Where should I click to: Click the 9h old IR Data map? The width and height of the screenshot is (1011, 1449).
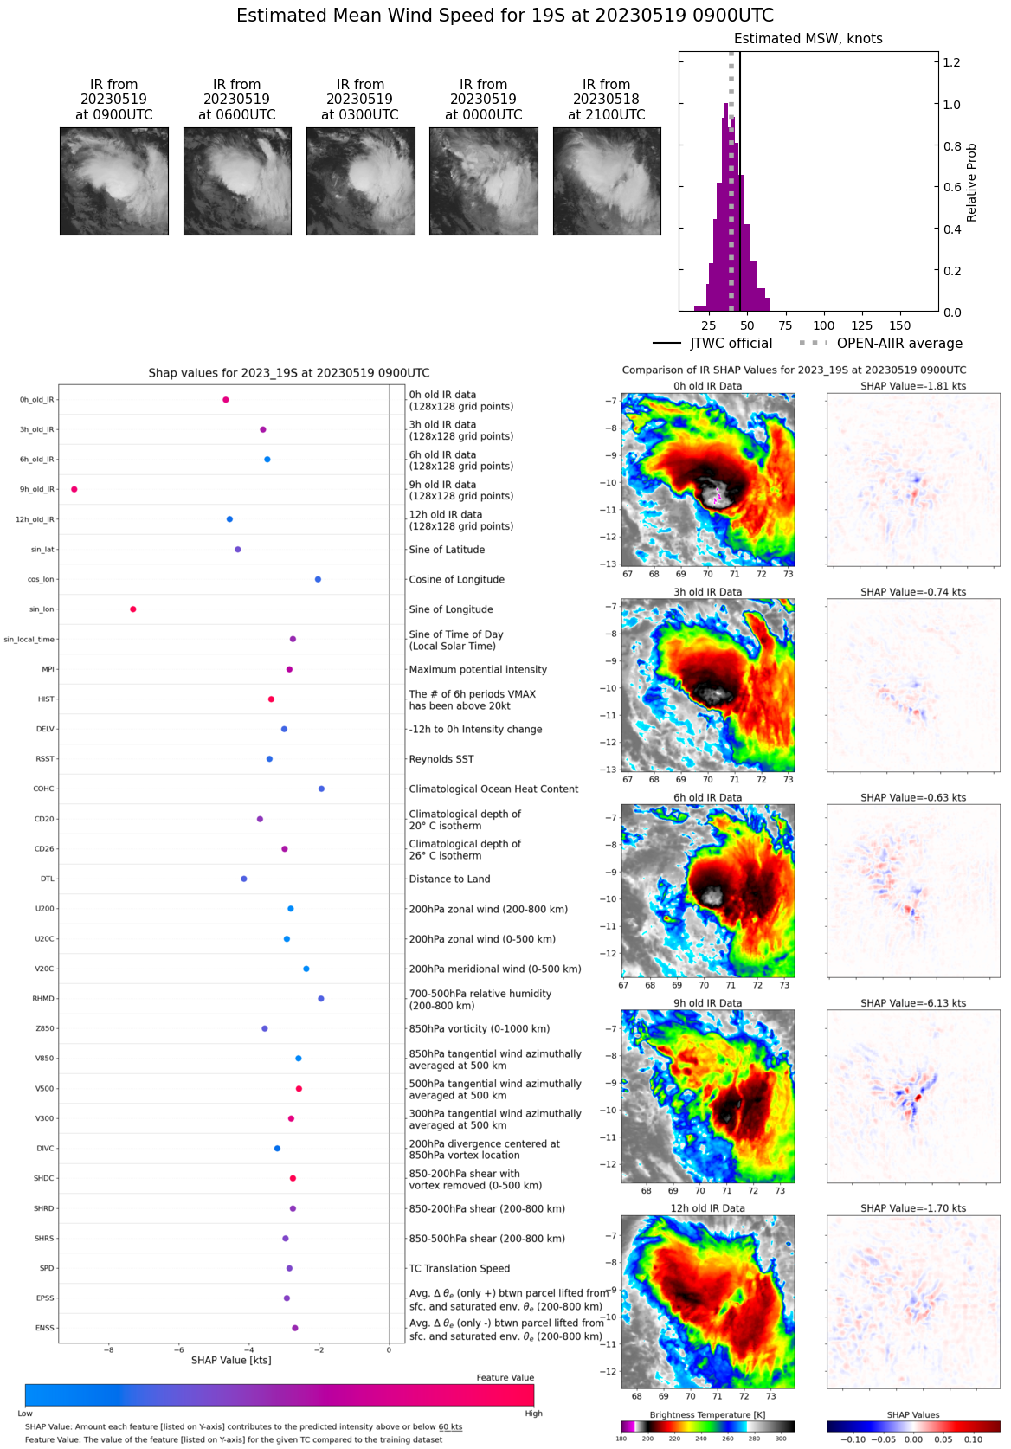click(x=707, y=1096)
